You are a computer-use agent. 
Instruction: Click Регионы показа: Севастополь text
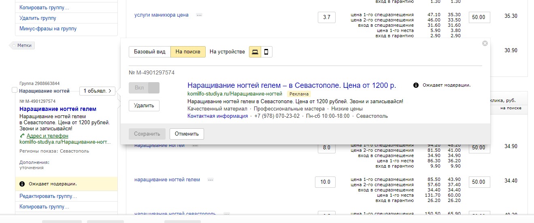(54, 151)
